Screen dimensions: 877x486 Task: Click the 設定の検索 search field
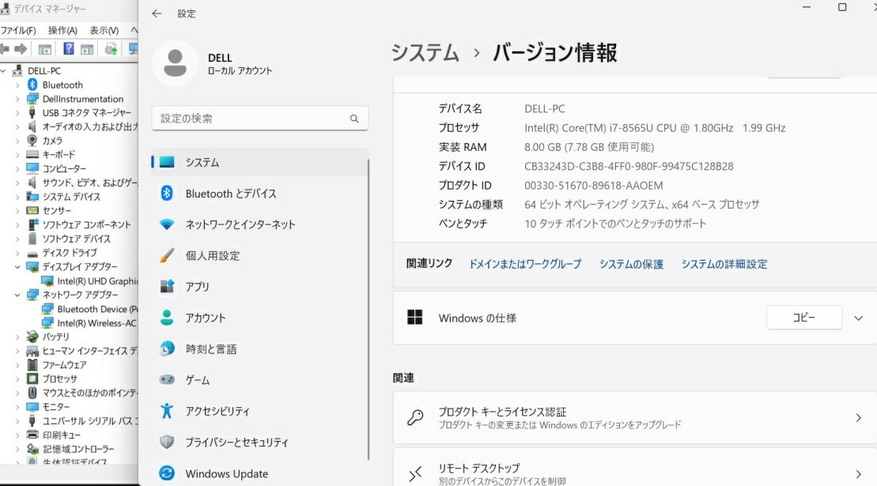coord(251,119)
